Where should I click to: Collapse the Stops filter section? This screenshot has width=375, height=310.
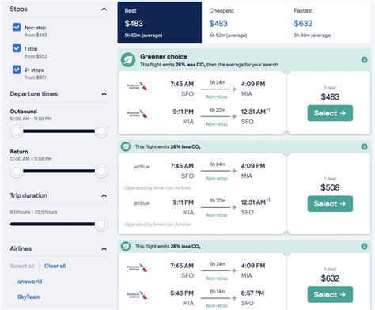[104, 9]
